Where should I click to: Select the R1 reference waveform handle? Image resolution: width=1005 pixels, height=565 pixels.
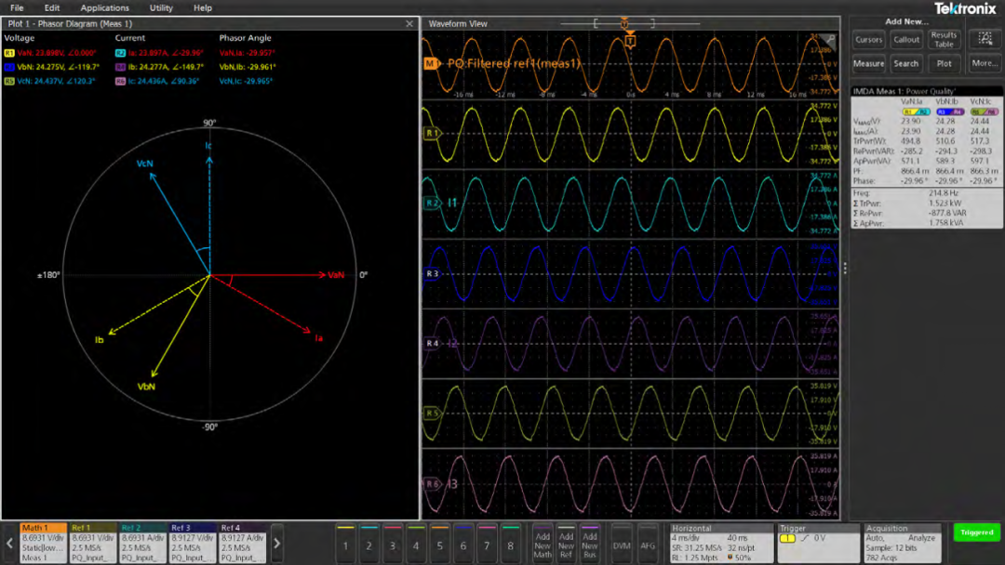pyautogui.click(x=431, y=134)
